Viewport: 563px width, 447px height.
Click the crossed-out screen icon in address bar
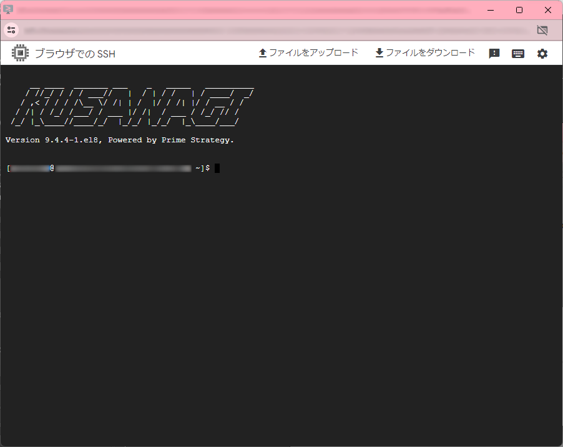click(542, 30)
